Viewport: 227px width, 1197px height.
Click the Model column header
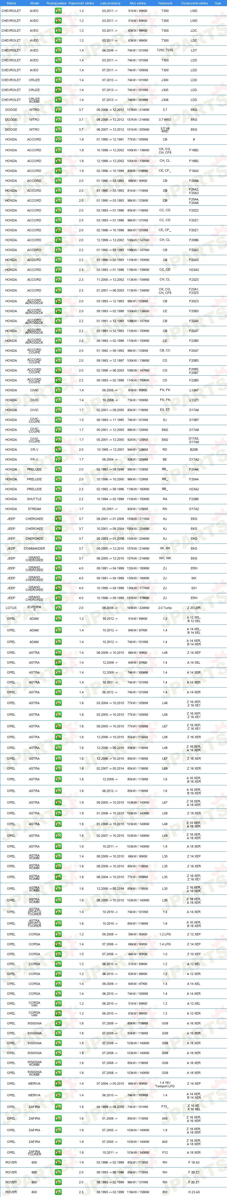(x=34, y=3)
